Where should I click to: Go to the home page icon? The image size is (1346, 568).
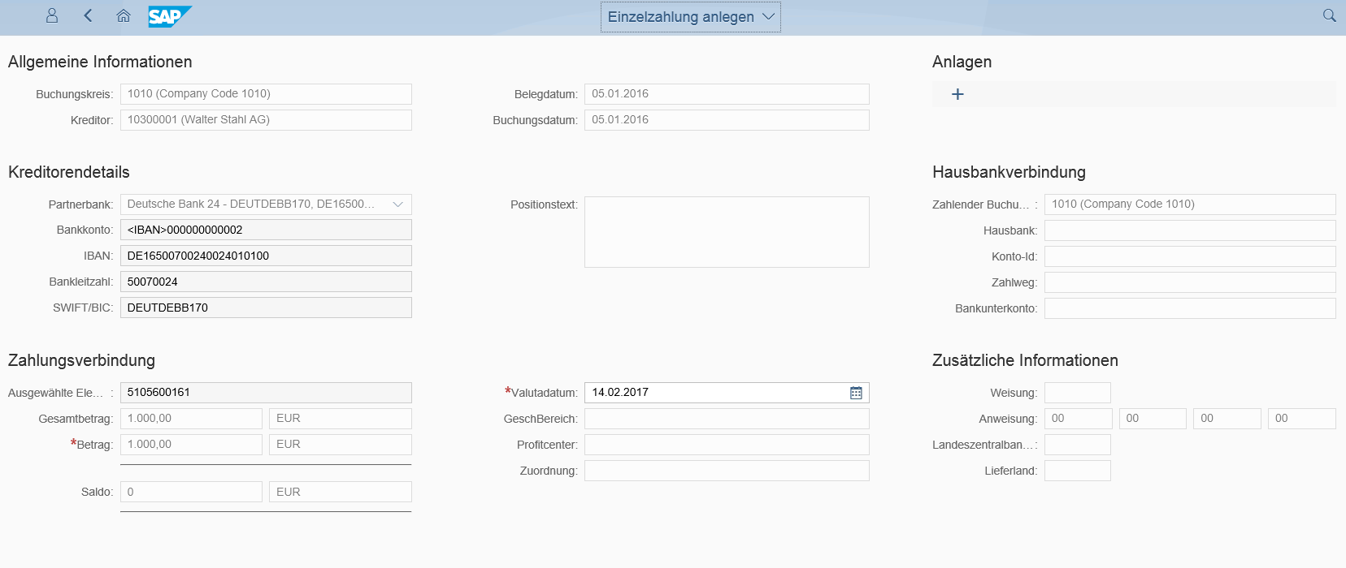[124, 15]
